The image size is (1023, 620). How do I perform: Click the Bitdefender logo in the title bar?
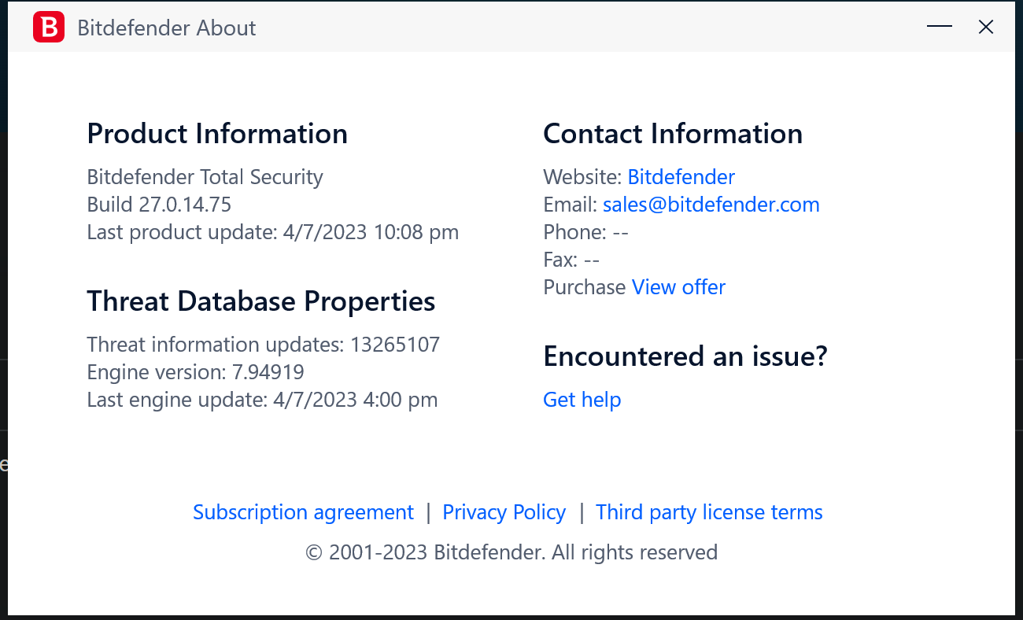click(x=49, y=28)
